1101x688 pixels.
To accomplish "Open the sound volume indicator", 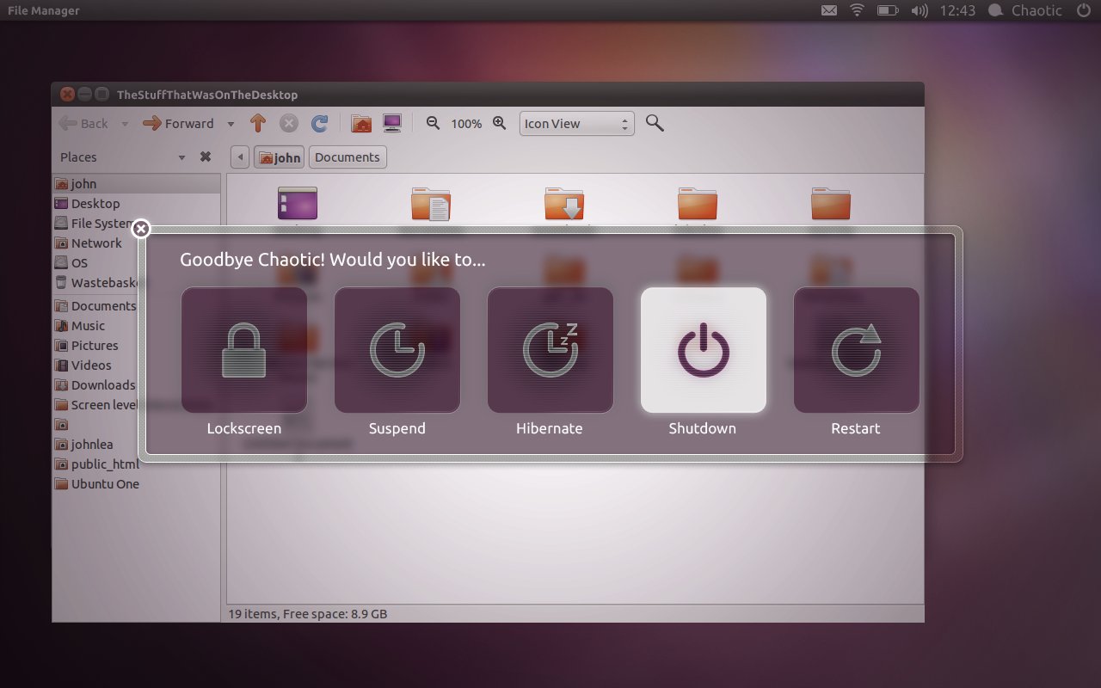I will (x=920, y=10).
